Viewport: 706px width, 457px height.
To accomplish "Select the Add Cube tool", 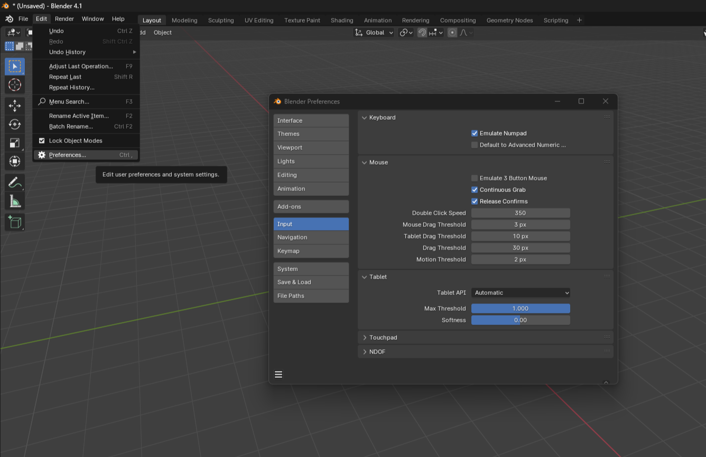I will [x=15, y=222].
